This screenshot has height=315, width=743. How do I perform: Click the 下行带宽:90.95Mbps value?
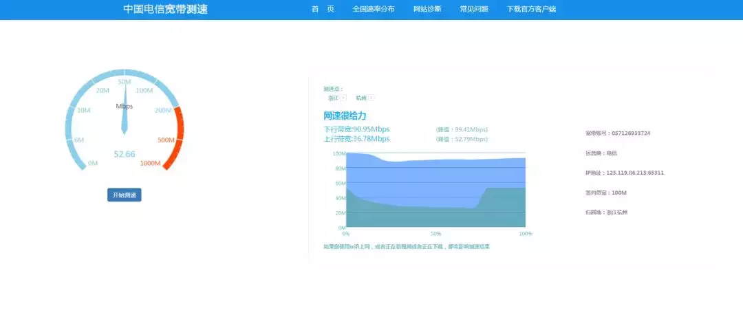(x=356, y=129)
